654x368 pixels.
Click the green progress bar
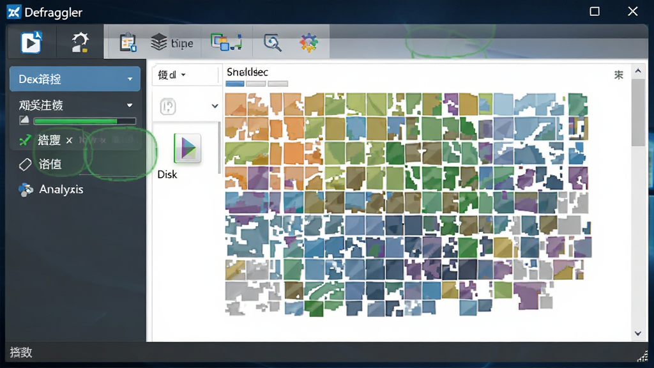85,121
